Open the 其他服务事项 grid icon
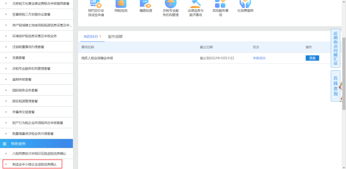 click(x=220, y=3)
